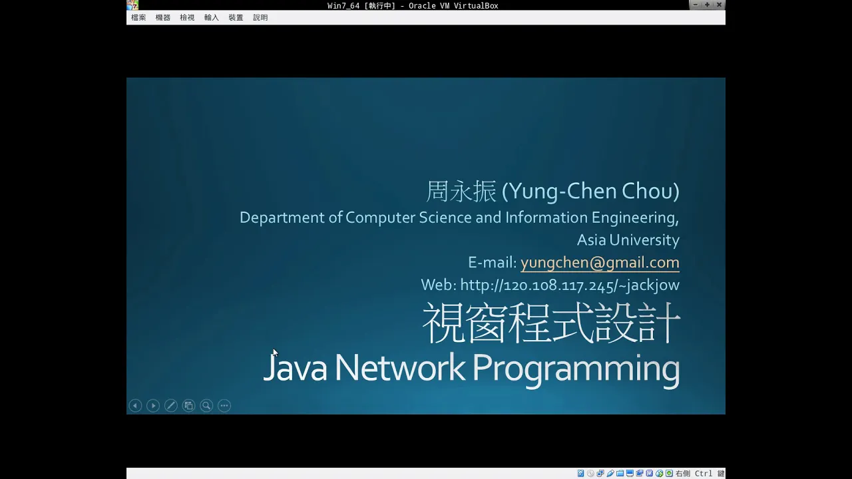This screenshot has width=852, height=479.
Task: Click the Web: http://120.108.117.245/~jackjow text
Action: coord(550,285)
